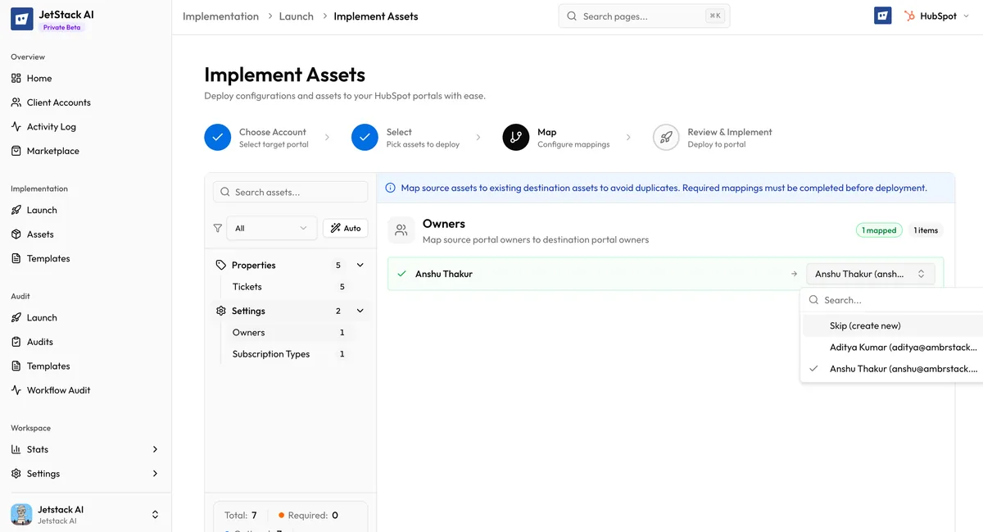The height and width of the screenshot is (532, 983).
Task: Click the Auto mapping button
Action: coord(346,228)
